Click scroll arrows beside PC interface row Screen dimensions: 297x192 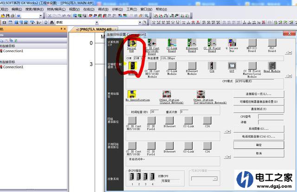(x=289, y=53)
